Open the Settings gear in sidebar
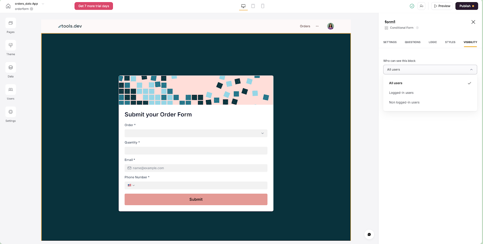The height and width of the screenshot is (244, 483). [x=11, y=112]
